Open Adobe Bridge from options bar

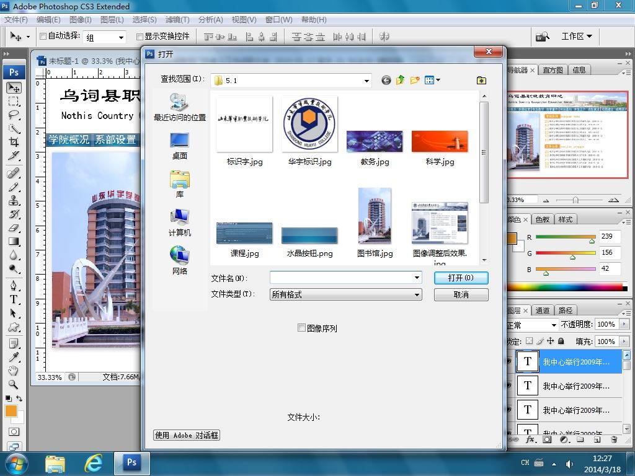pyautogui.click(x=542, y=37)
